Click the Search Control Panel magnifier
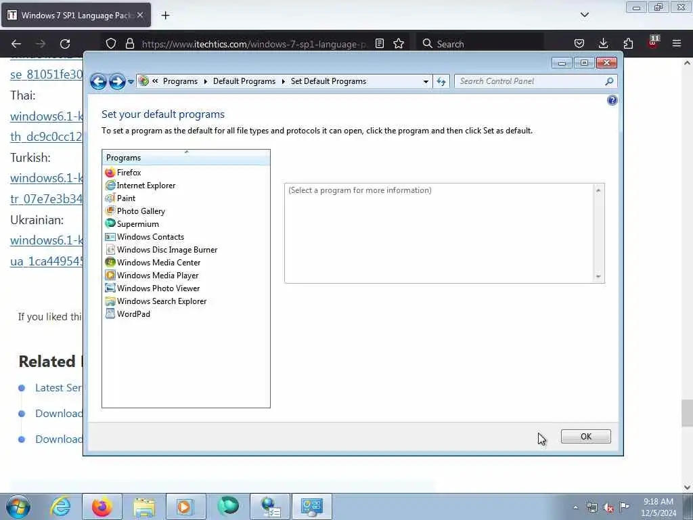This screenshot has height=520, width=693. (x=609, y=81)
